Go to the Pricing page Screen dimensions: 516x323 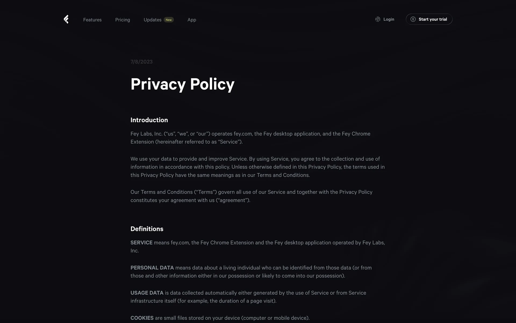click(x=123, y=20)
